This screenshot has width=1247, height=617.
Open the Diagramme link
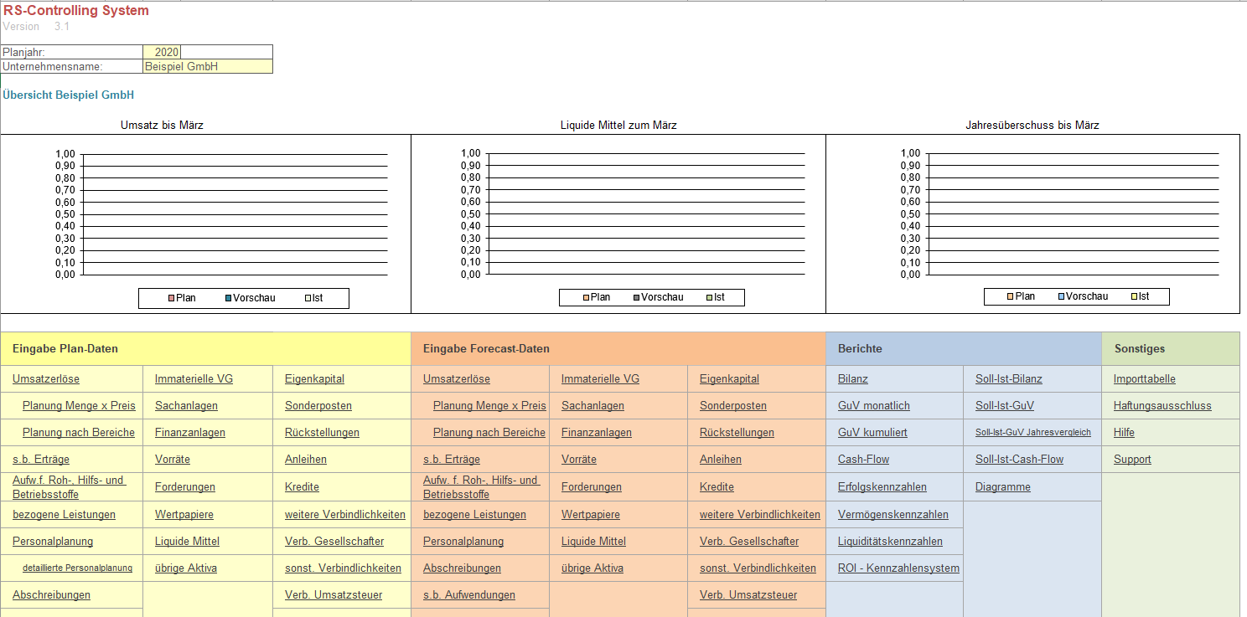coord(1002,487)
